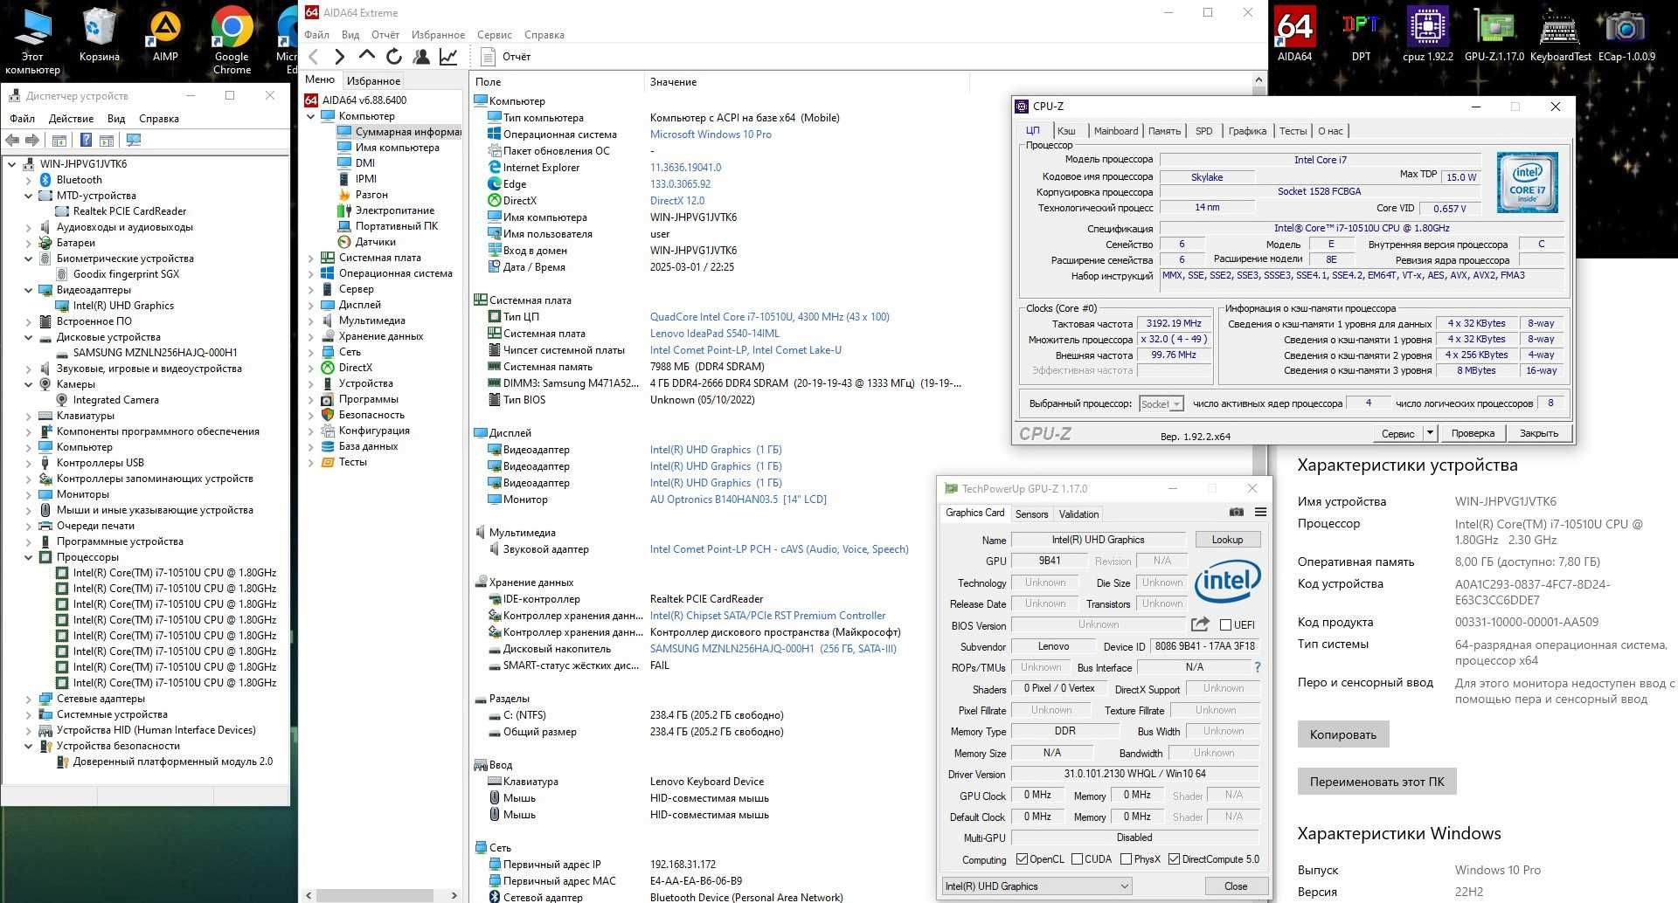Open cpuz 1.92.2 desktop shortcut
Viewport: 1678px width, 903px height.
pos(1427,35)
